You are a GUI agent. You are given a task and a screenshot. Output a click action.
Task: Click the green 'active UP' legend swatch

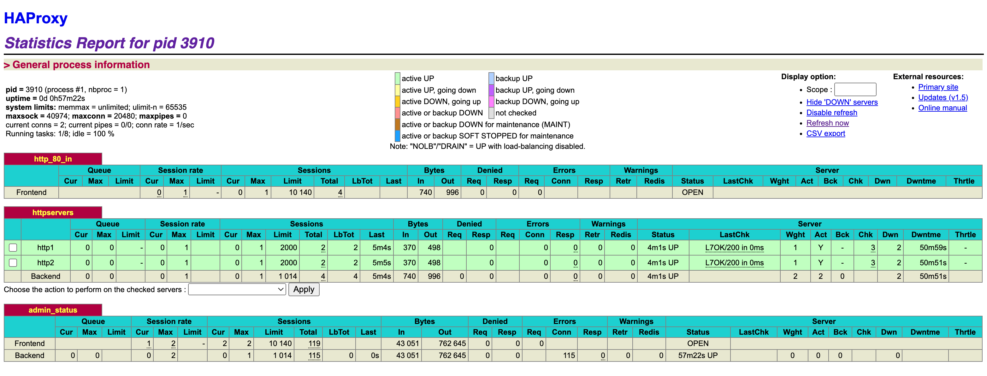click(x=397, y=79)
